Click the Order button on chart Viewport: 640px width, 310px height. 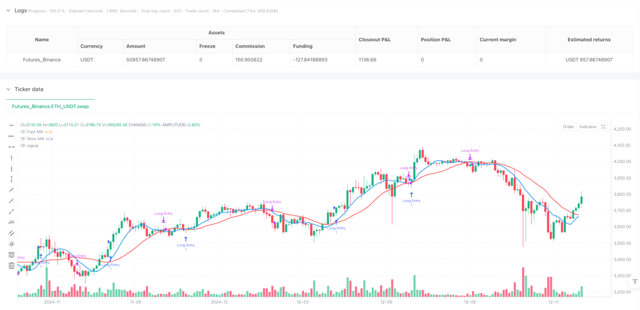click(x=568, y=127)
